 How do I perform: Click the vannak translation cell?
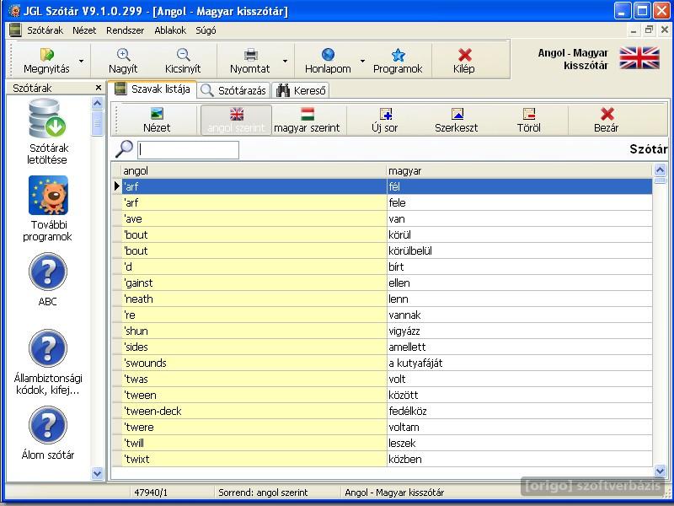519,315
